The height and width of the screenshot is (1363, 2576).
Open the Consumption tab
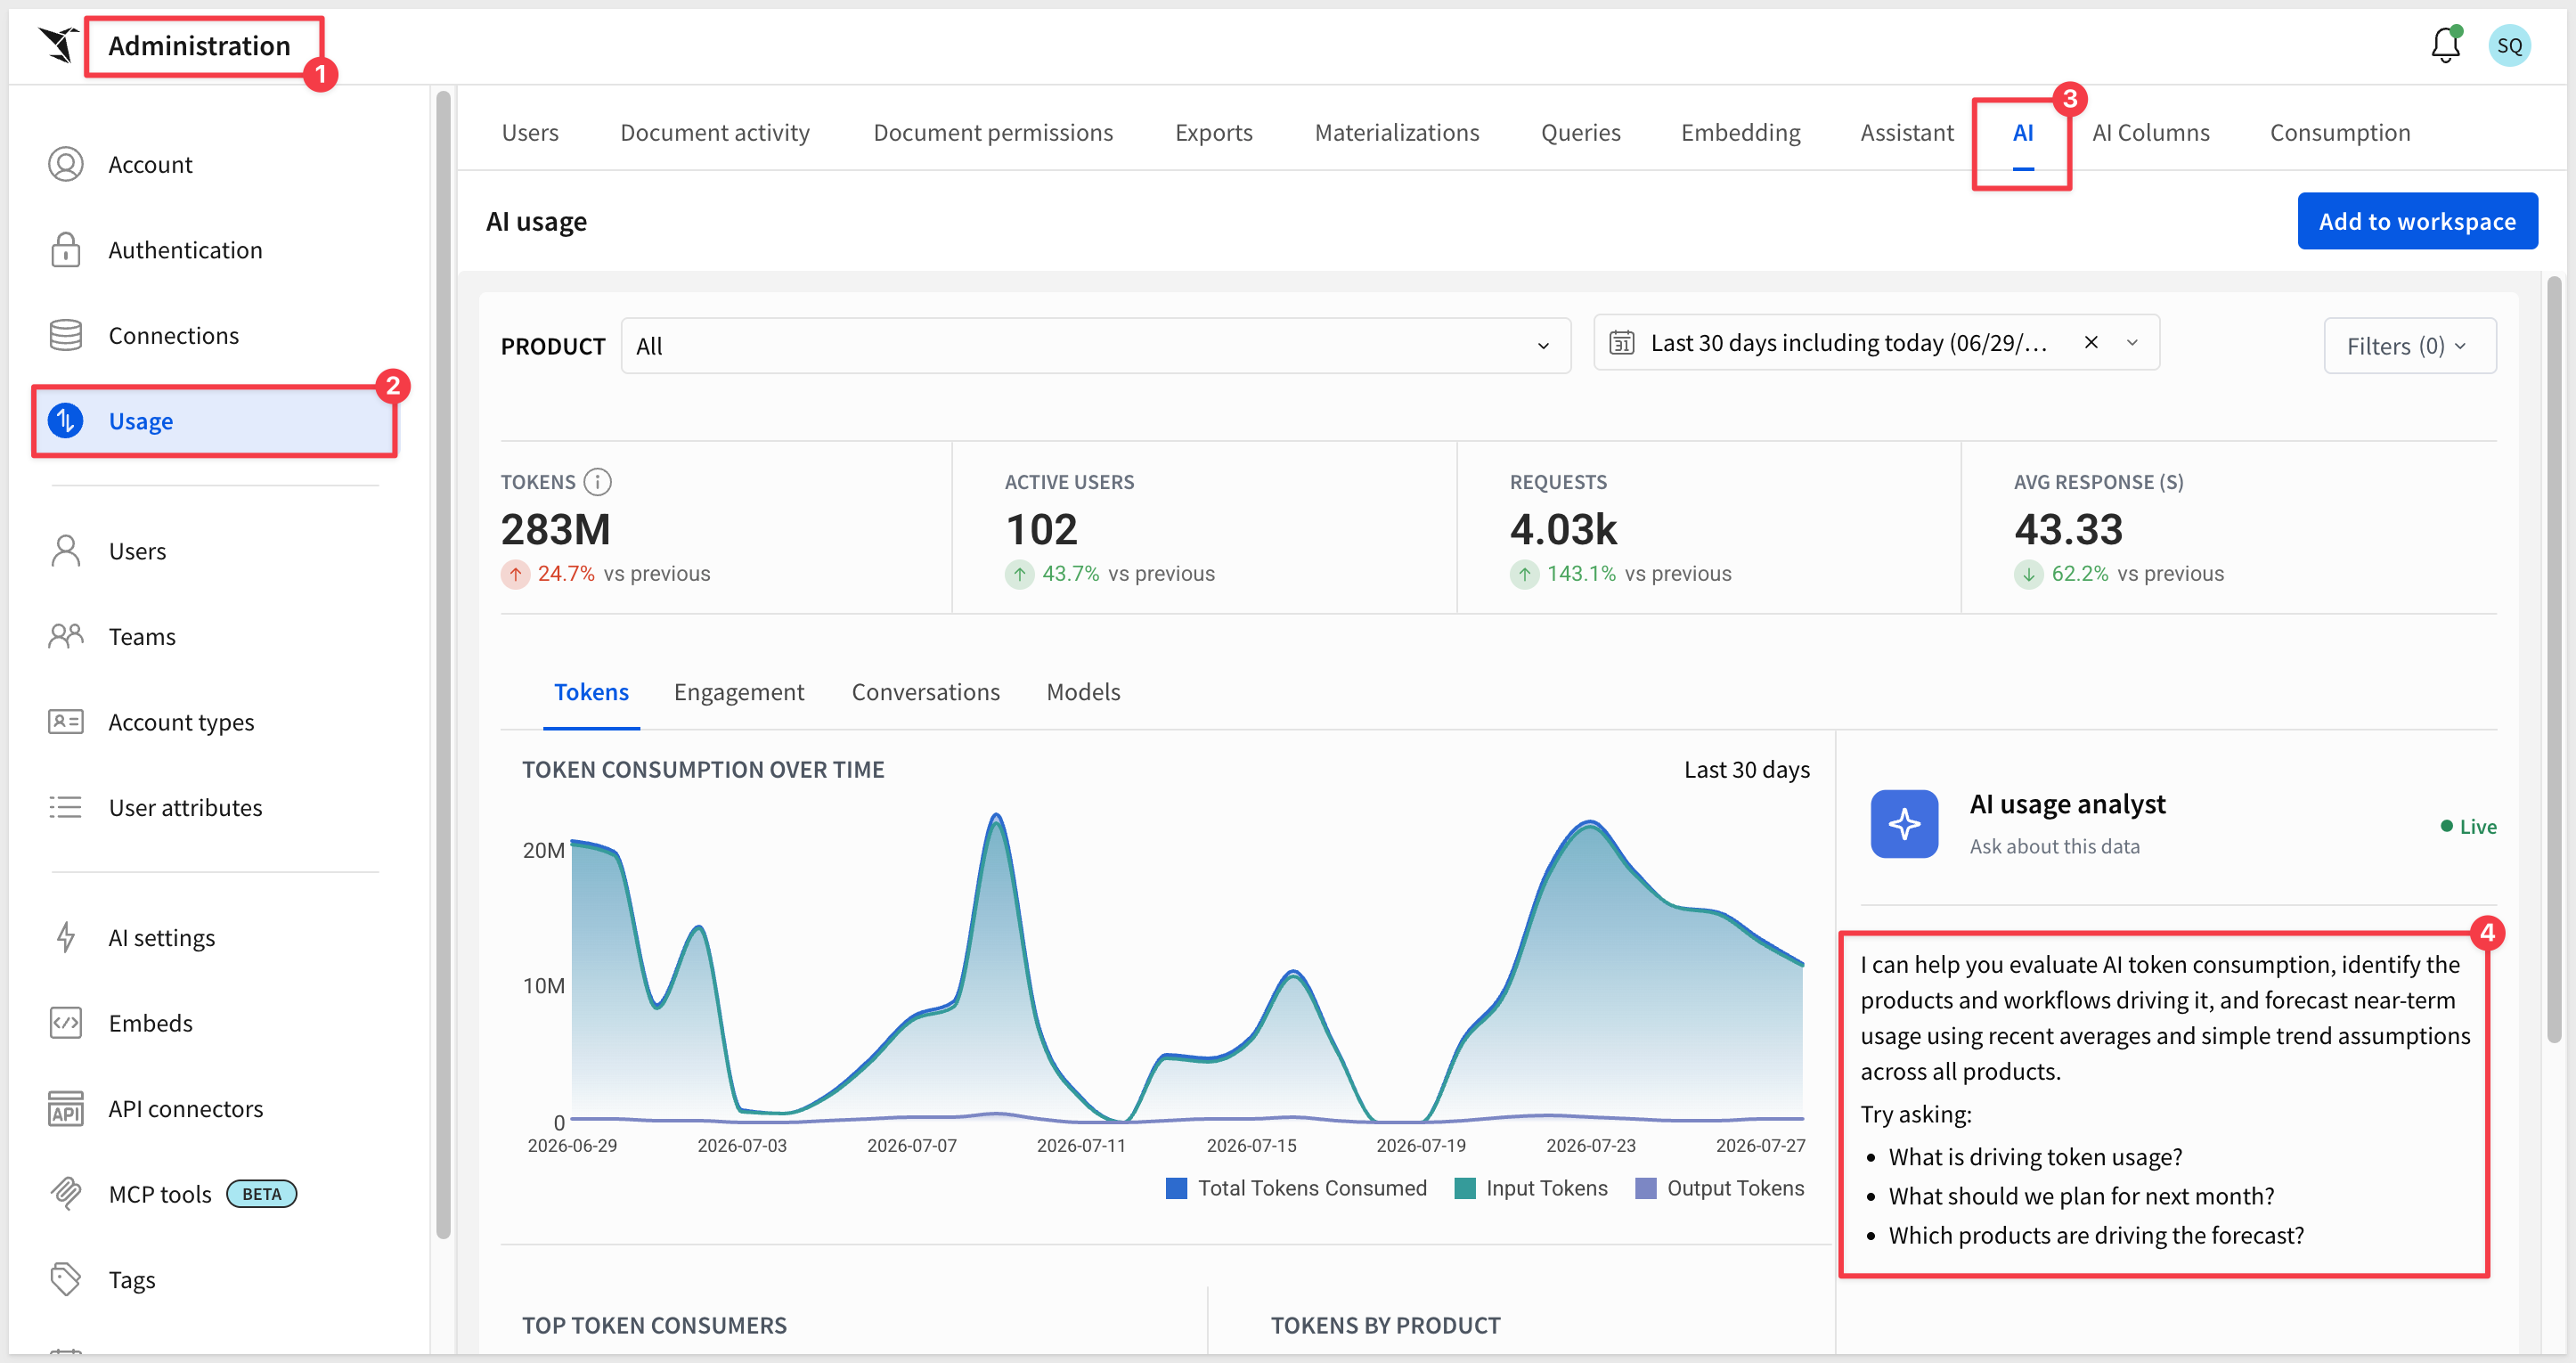(x=2339, y=132)
